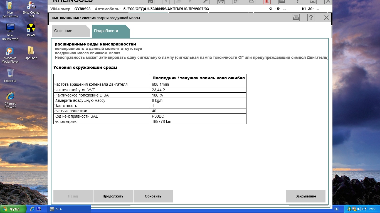Close the DME 002D06 dialog with X
This screenshot has height=213, width=380.
click(x=326, y=18)
